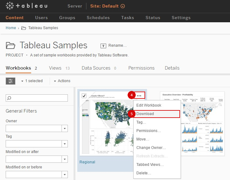Click Server in the top bar
Screen dimensions: 230x180
tap(75, 6)
